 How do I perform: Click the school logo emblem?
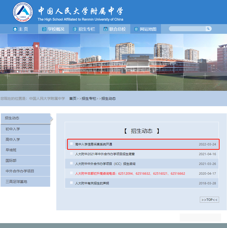(x=23, y=12)
